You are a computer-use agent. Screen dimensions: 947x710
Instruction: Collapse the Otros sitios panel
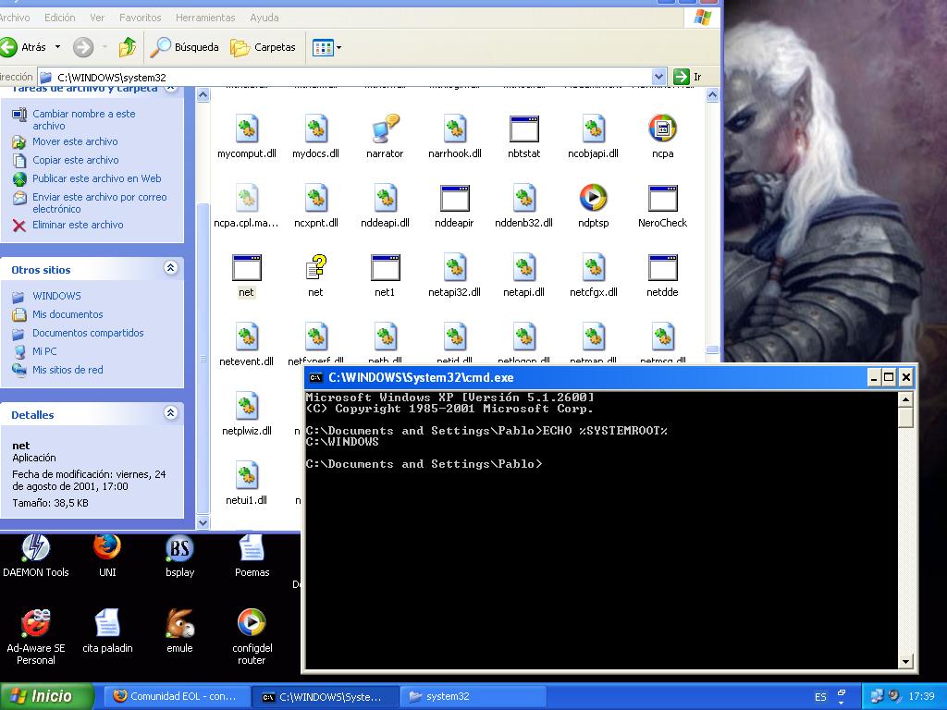pos(171,268)
